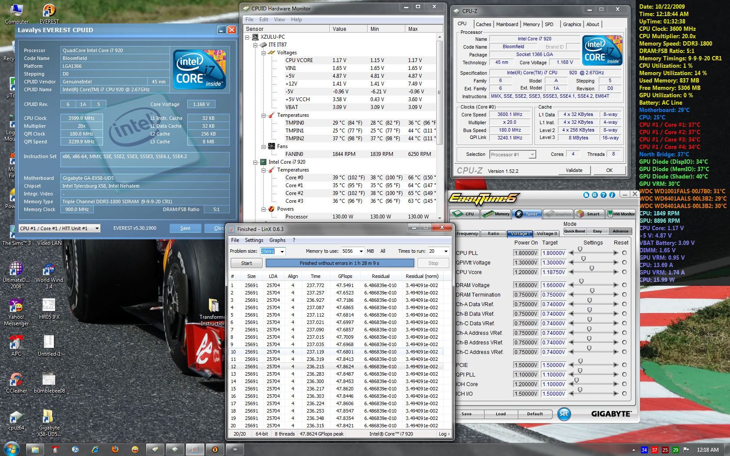
Task: Click CPU Vcore target value field
Action: click(554, 272)
